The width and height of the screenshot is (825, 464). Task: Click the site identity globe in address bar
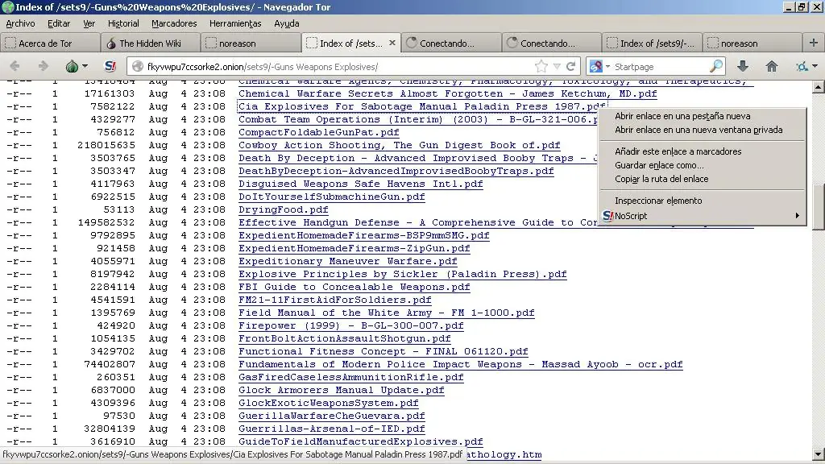138,66
